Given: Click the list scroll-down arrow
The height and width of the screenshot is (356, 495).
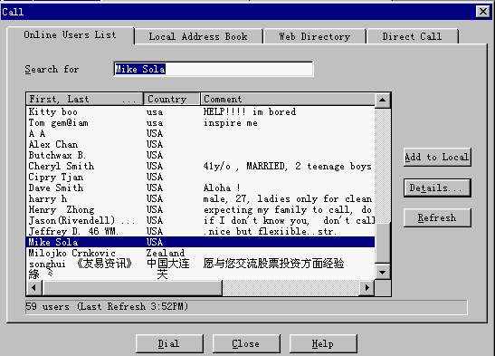Looking at the screenshot, I should [383, 272].
